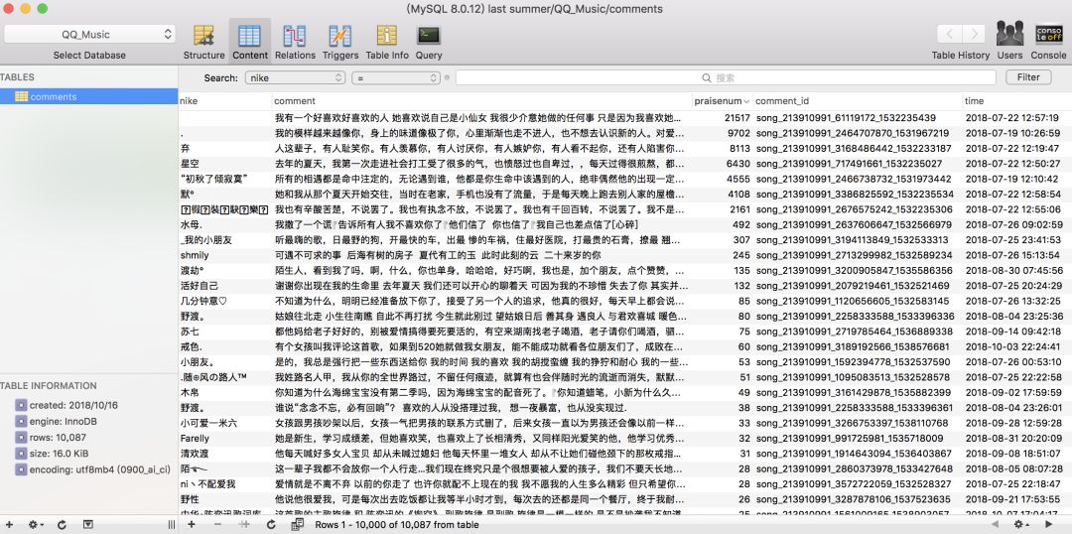The image size is (1072, 534).
Task: Click praisenum cell 9702
Action: click(739, 133)
